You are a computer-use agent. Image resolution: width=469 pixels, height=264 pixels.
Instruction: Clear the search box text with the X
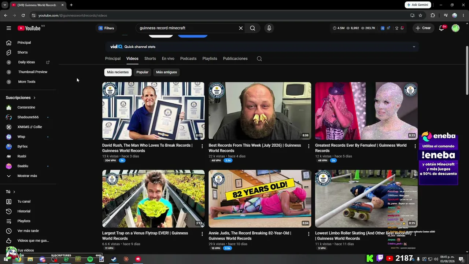241,28
